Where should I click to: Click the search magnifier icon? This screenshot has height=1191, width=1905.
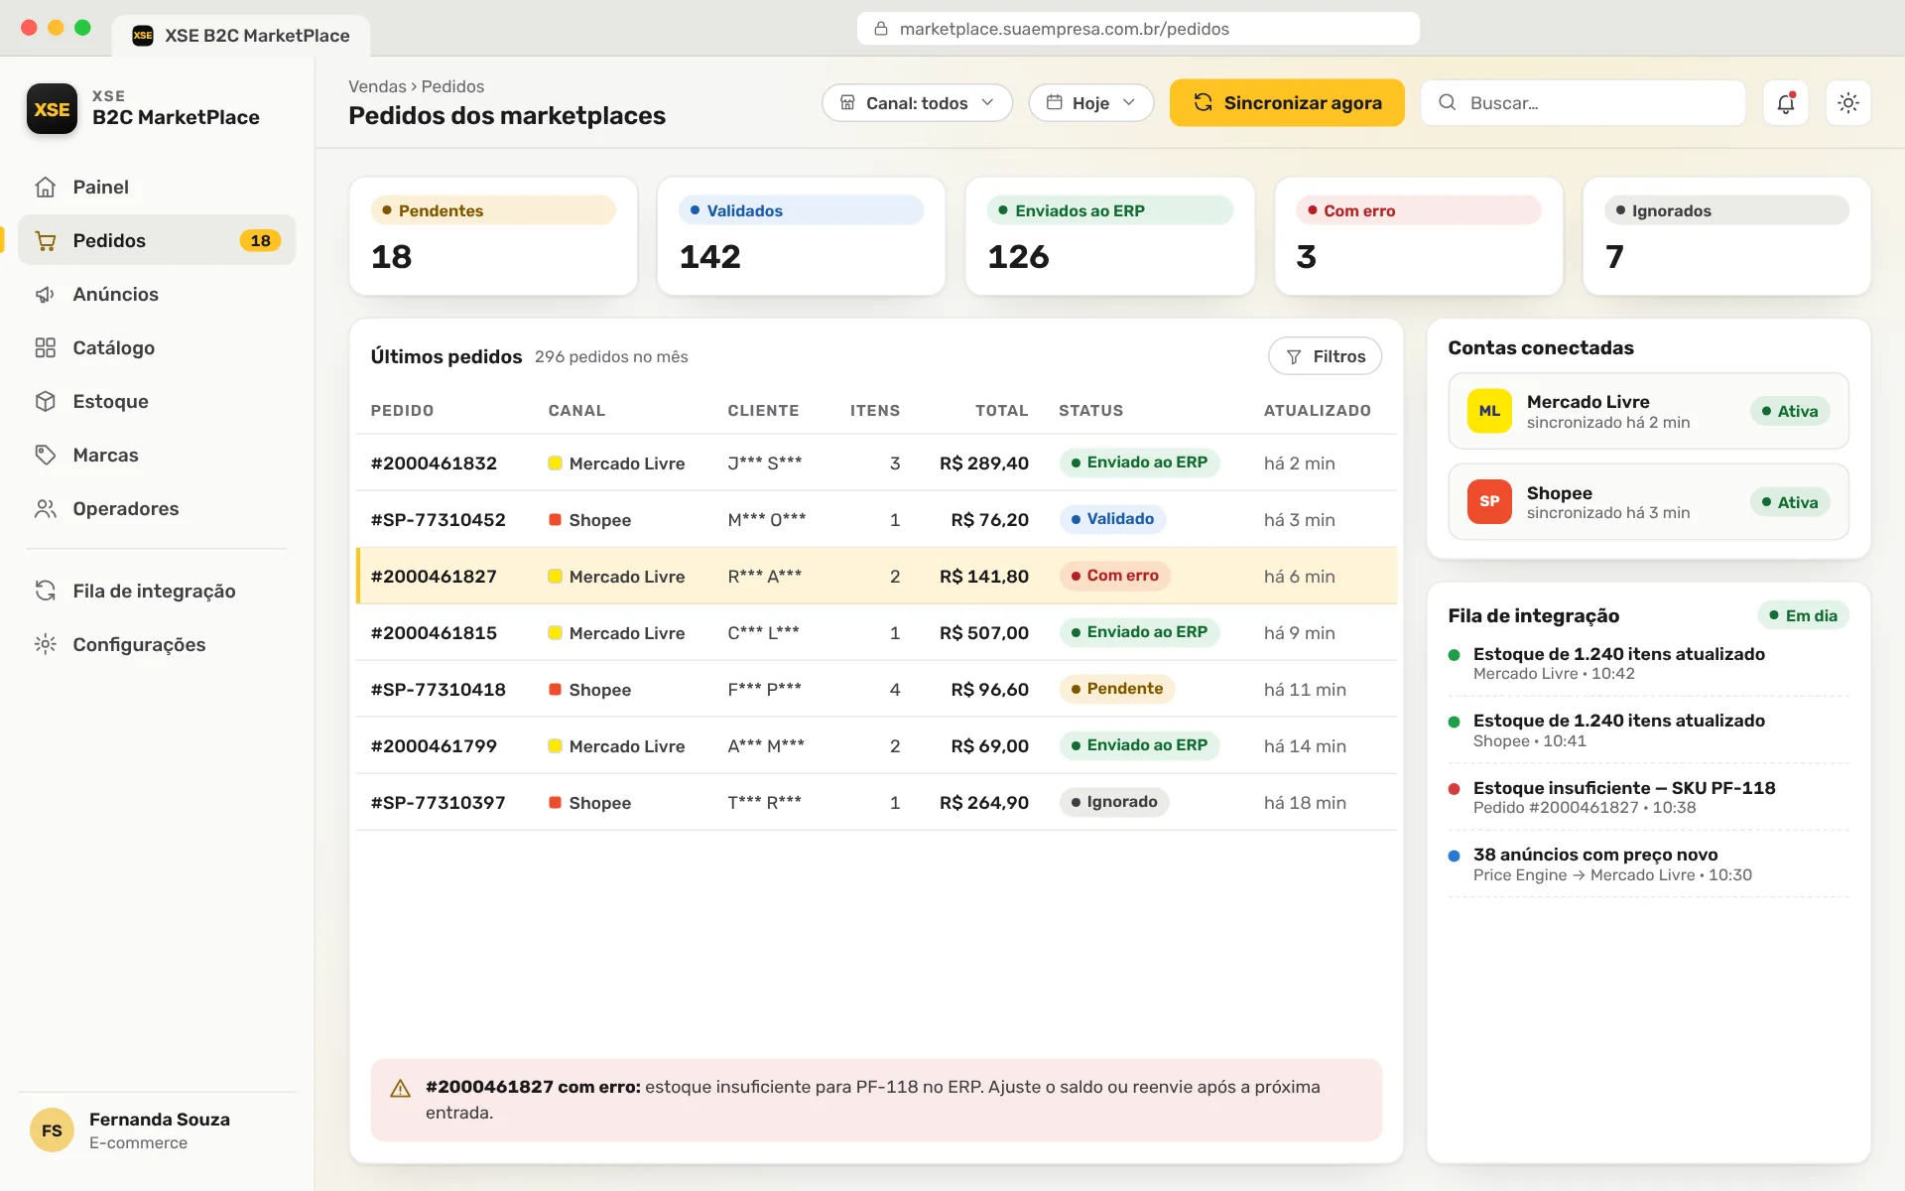tap(1448, 102)
